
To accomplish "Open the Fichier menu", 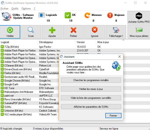I will point(5,9).
